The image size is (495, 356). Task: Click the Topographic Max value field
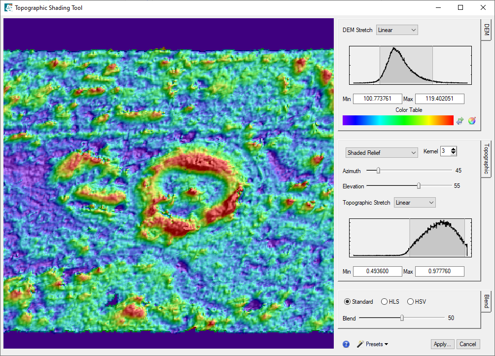click(439, 272)
